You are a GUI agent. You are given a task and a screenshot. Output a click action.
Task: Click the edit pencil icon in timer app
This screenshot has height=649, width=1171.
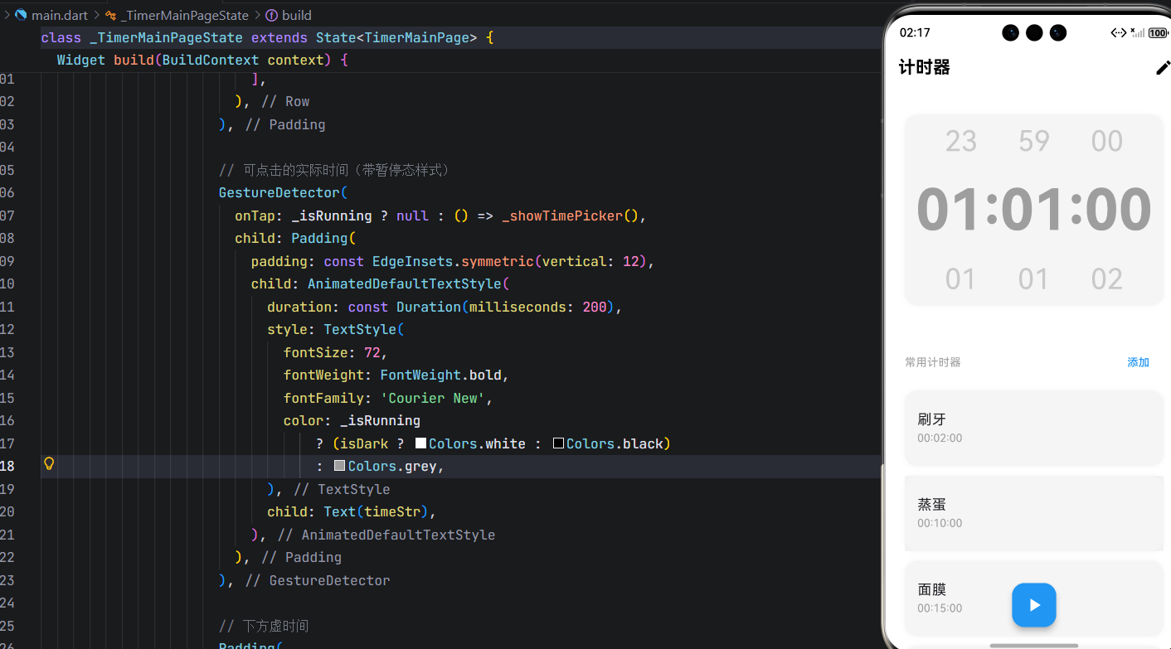(1163, 68)
